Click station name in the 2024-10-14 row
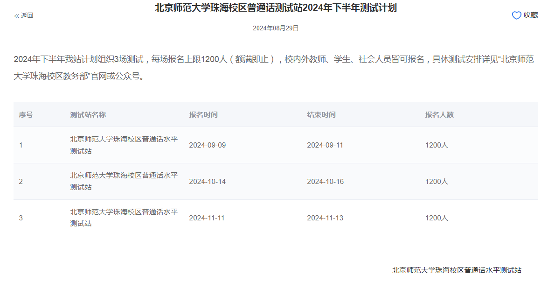 point(124,182)
